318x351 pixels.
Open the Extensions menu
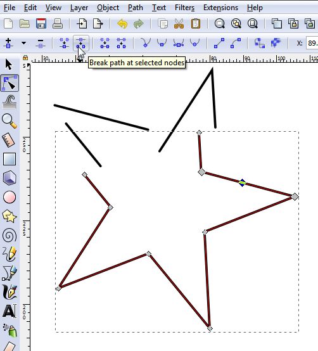point(220,8)
